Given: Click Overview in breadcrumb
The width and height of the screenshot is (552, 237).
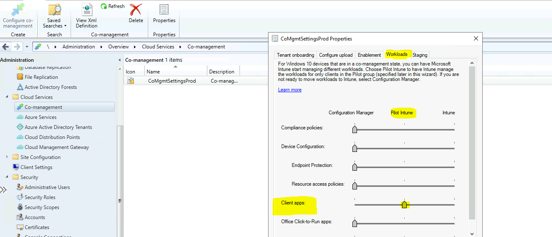Looking at the screenshot, I should click(x=119, y=47).
